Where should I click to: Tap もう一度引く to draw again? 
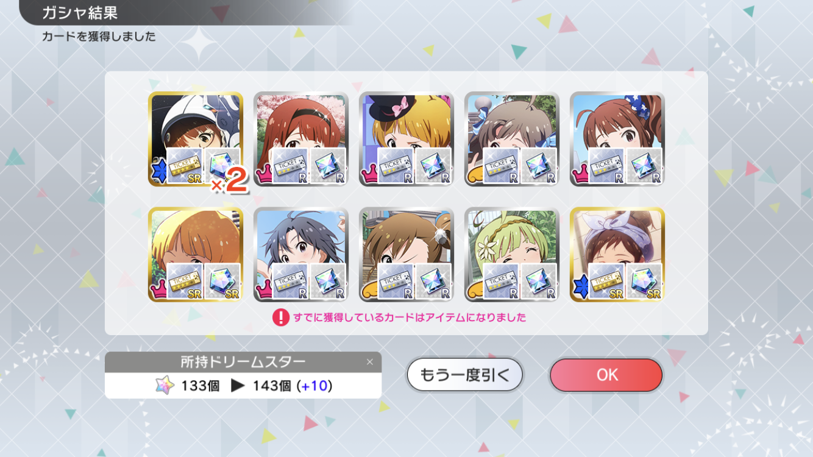tap(464, 375)
